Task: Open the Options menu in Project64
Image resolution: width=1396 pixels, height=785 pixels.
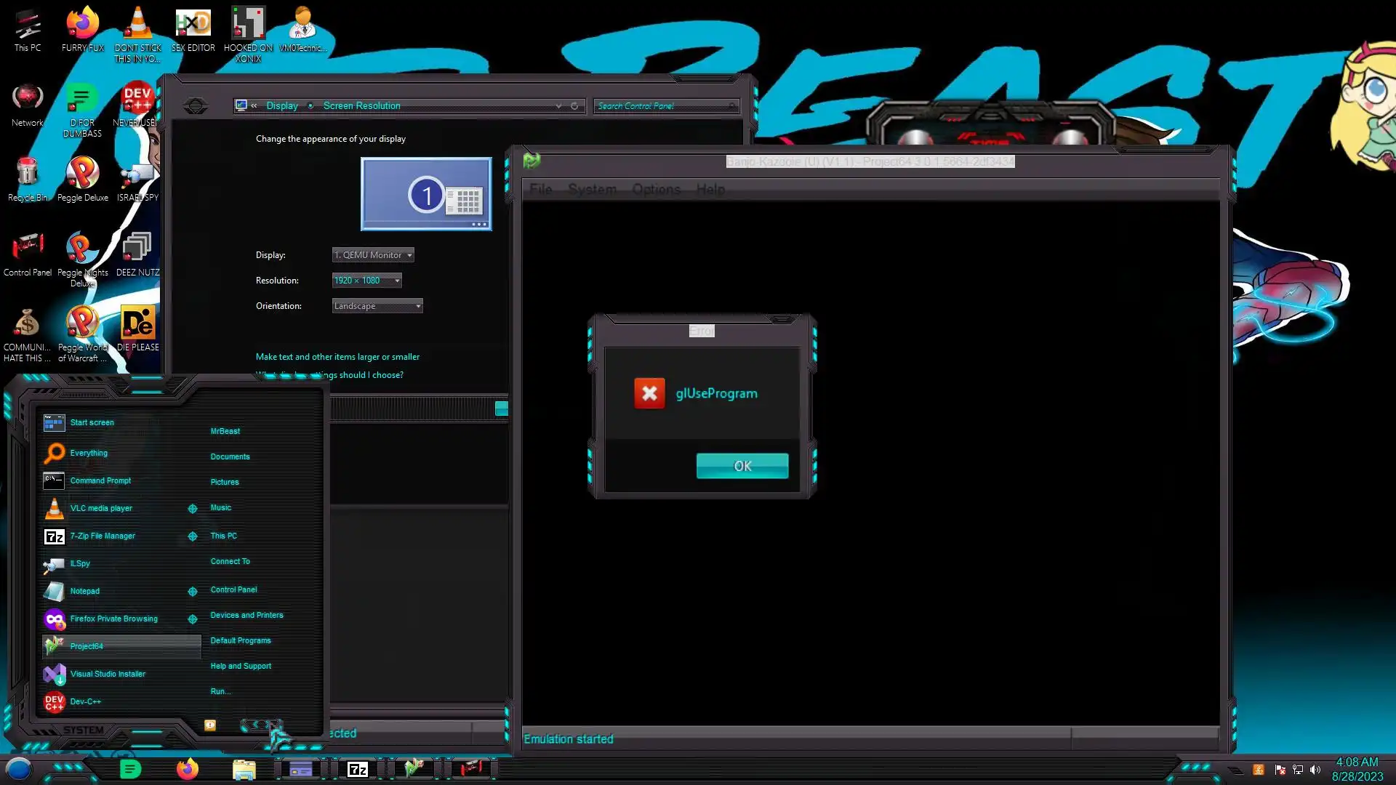Action: (656, 190)
